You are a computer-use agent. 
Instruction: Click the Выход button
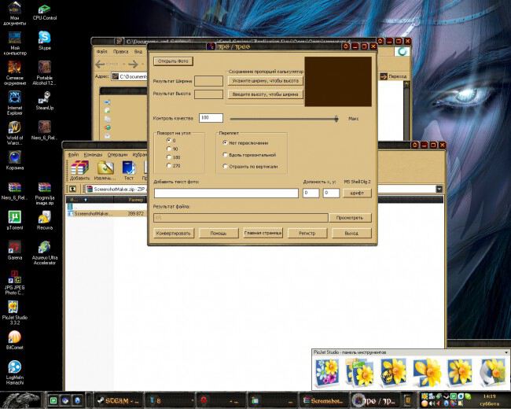tap(351, 233)
